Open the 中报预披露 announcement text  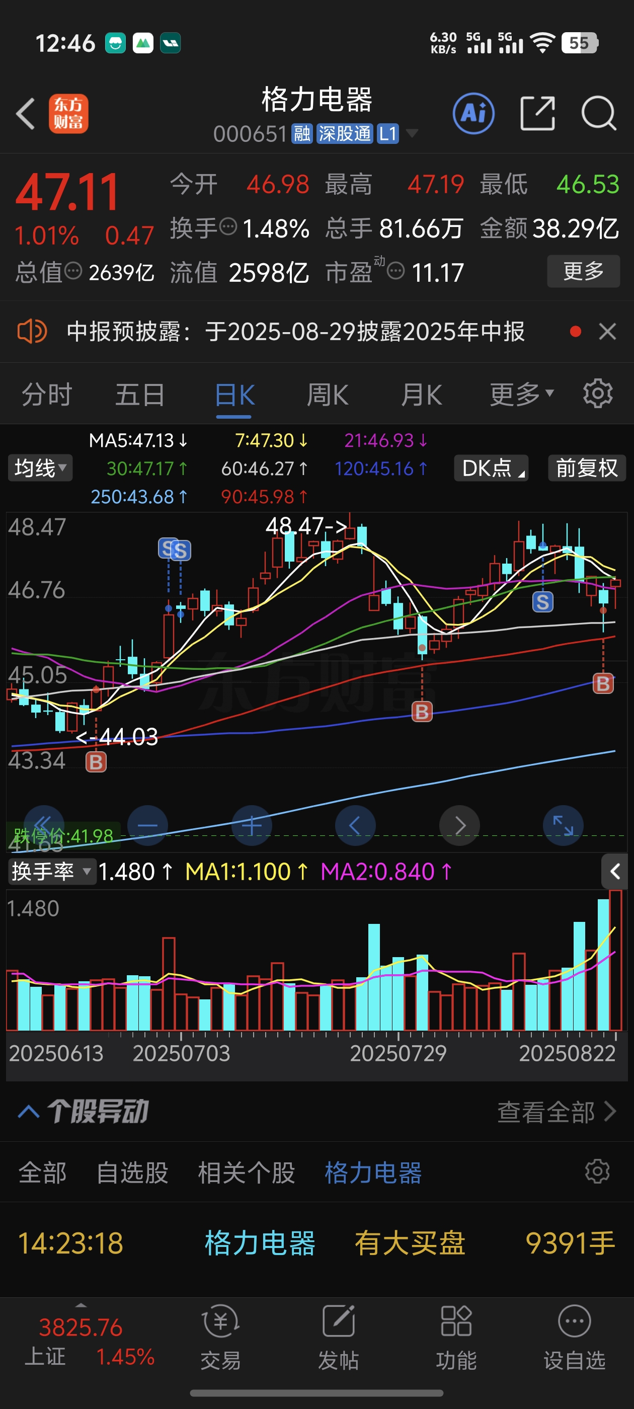pyautogui.click(x=295, y=332)
